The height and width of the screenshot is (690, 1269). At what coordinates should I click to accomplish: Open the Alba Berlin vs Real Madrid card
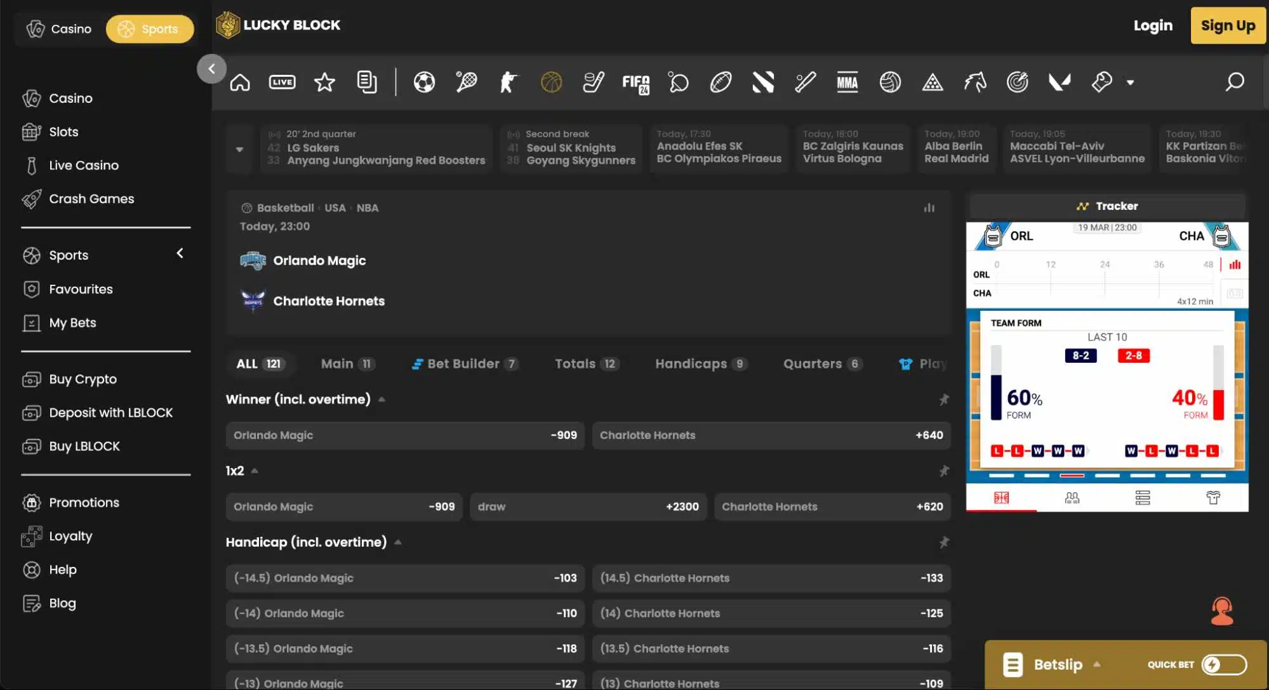tap(957, 148)
